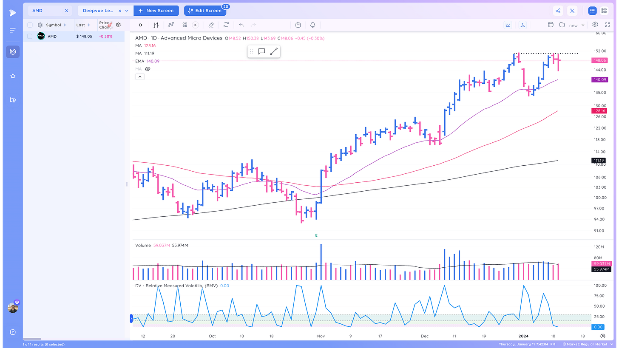Viewport: 619px width, 348px height.
Task: Open the symbol column gear options
Action: click(x=40, y=25)
